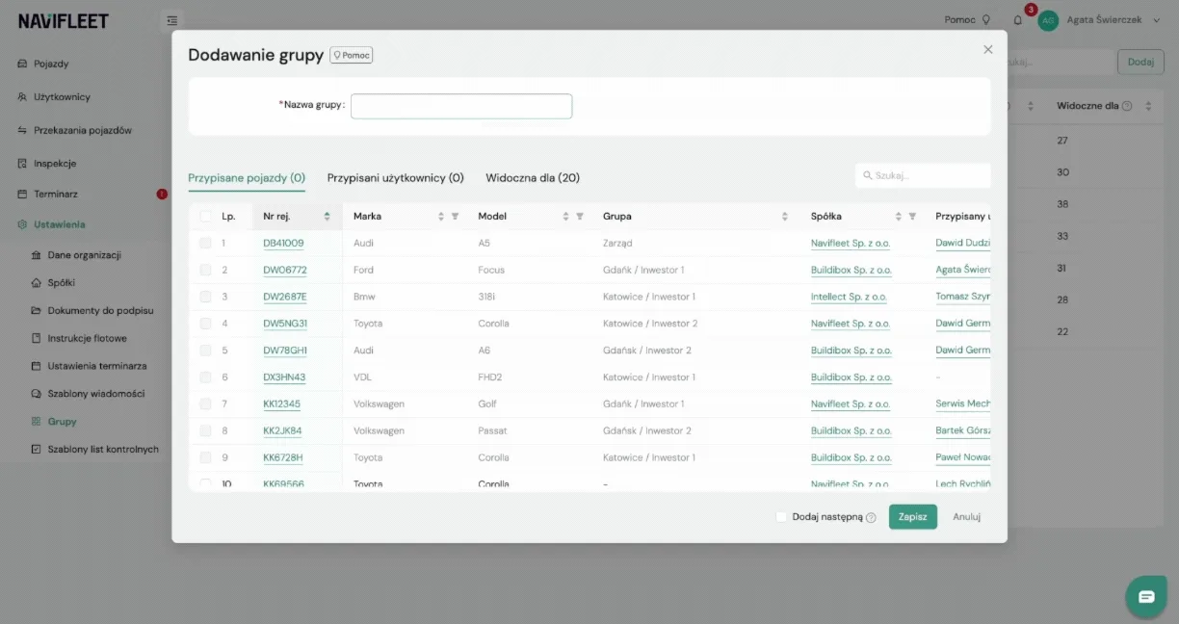Sort by the Spółka column arrows

899,217
